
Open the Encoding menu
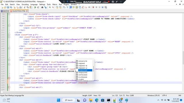click(25, 5)
